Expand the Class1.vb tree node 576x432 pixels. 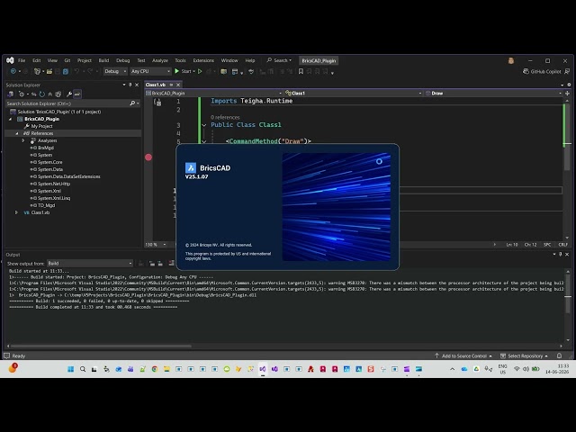click(16, 212)
